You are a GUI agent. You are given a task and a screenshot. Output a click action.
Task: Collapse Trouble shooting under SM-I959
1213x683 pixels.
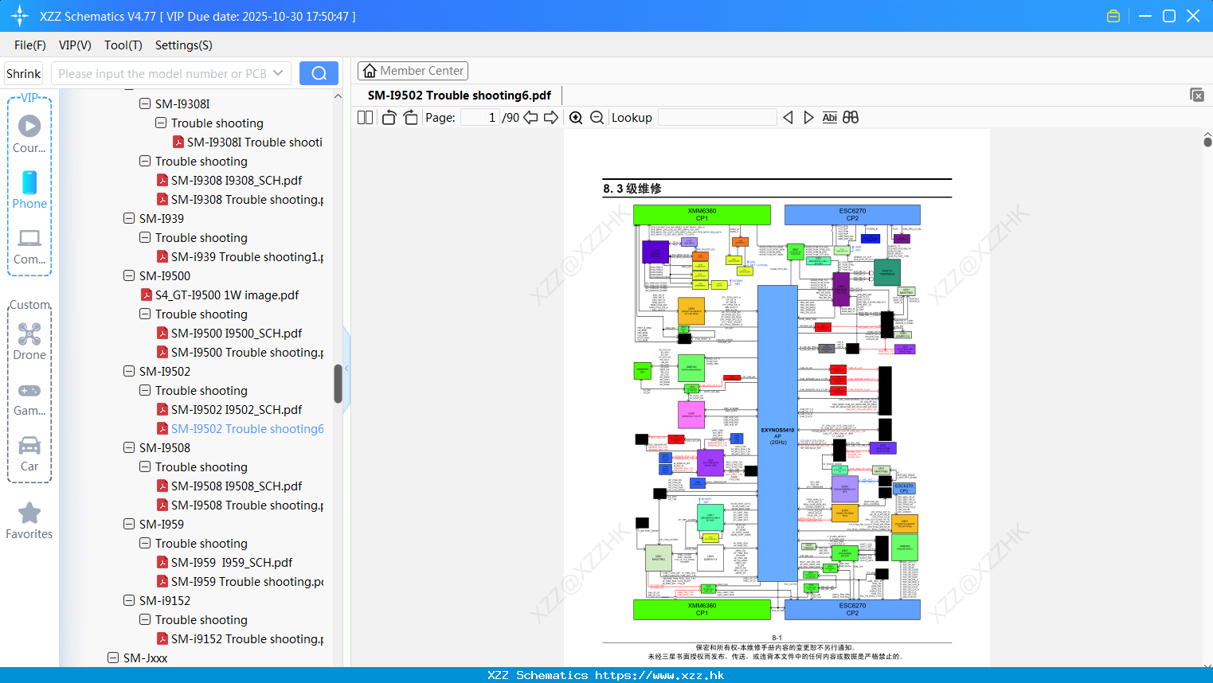click(145, 543)
